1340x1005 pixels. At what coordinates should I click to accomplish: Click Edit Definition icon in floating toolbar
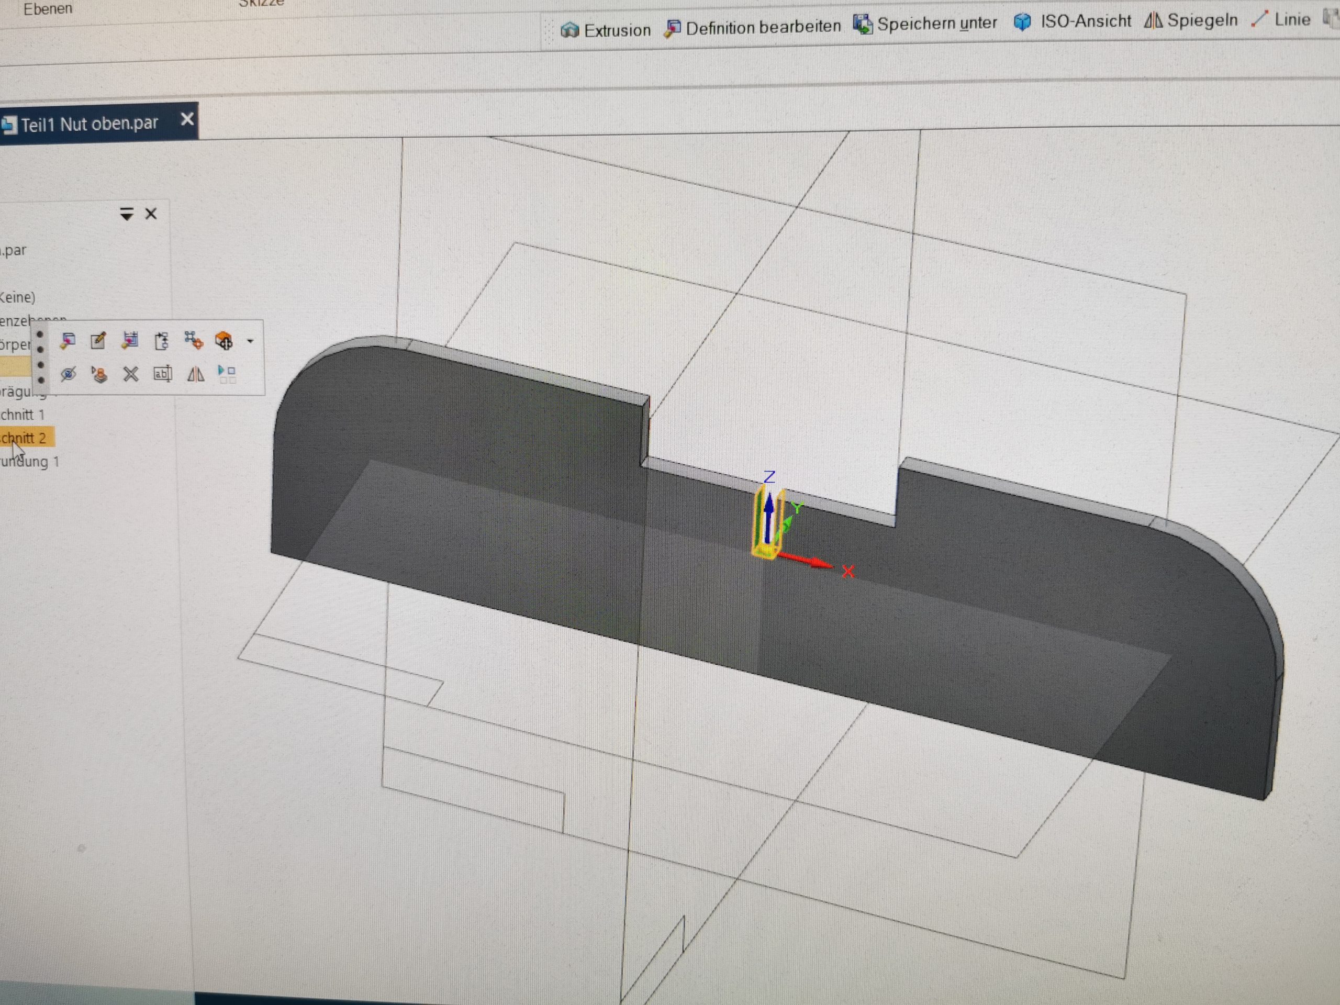point(68,341)
